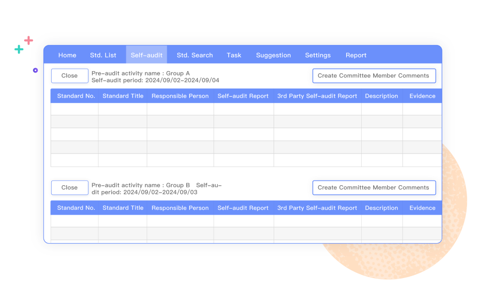Image resolution: width=484 pixels, height=295 pixels.
Task: Select first Standard No. cell in Group A
Action: click(x=74, y=109)
